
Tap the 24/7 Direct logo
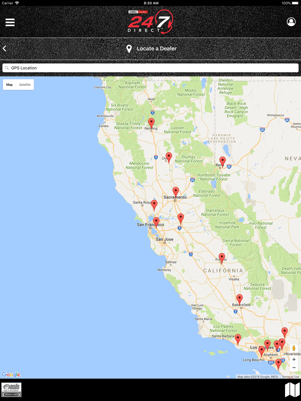pyautogui.click(x=150, y=22)
